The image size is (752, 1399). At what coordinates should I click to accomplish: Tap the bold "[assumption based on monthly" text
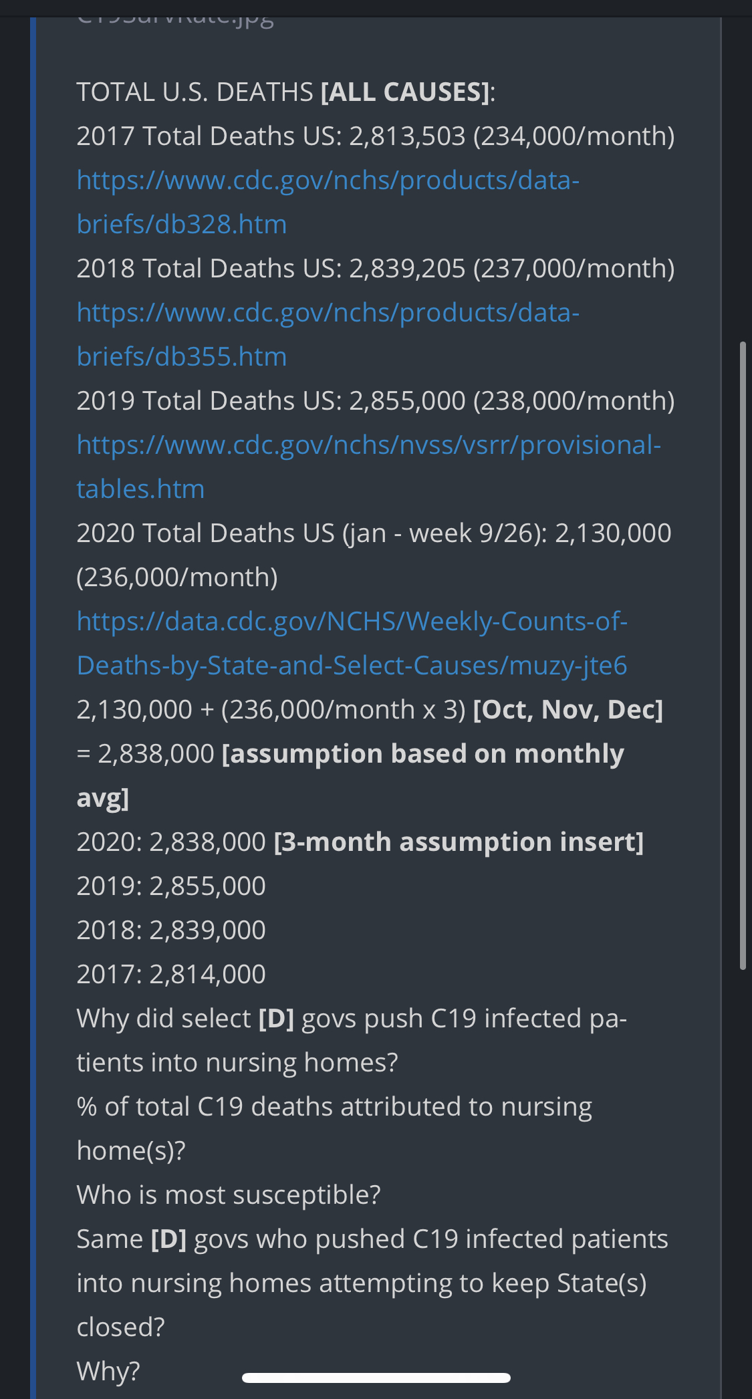pyautogui.click(x=422, y=754)
